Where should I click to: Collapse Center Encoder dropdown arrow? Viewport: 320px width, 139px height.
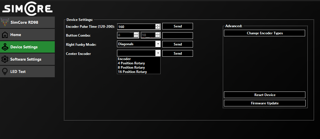point(158,53)
